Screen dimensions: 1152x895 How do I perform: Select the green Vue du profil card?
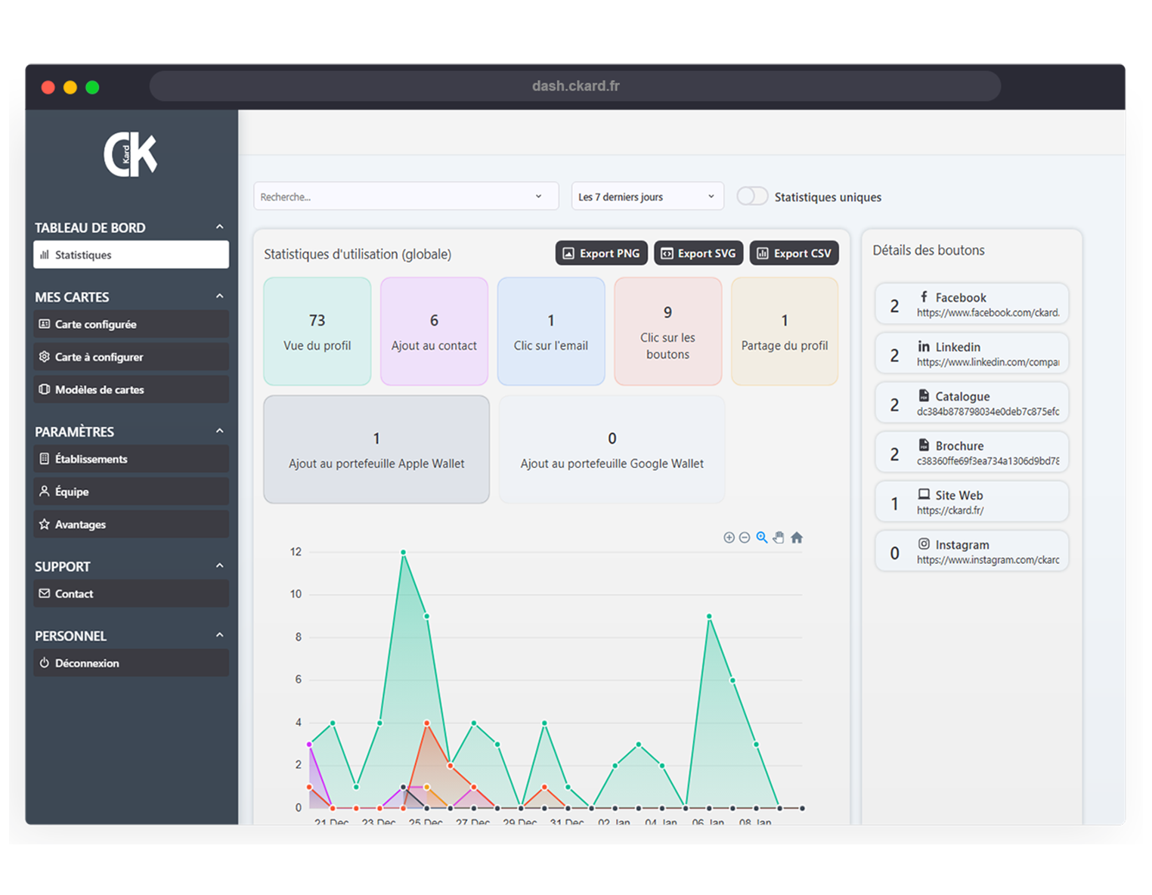point(317,332)
